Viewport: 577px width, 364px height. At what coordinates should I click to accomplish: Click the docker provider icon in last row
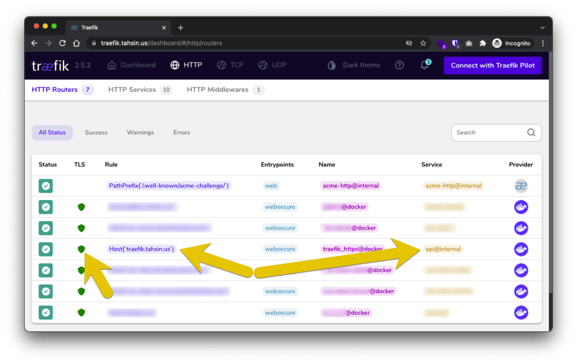521,313
